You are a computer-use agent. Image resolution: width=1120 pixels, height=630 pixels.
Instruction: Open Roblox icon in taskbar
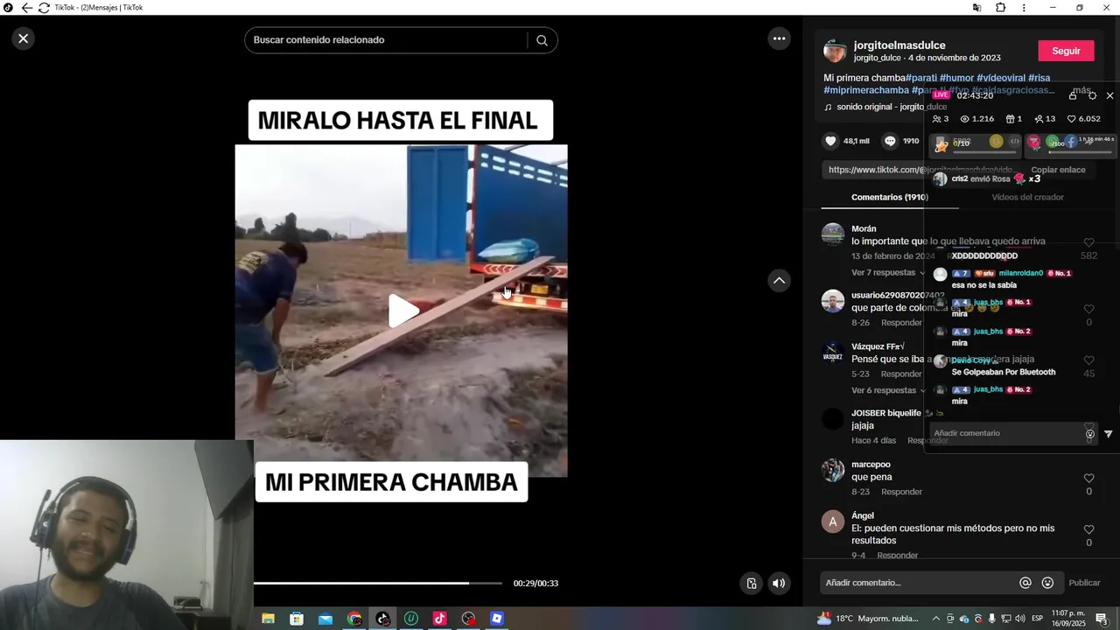tap(497, 619)
